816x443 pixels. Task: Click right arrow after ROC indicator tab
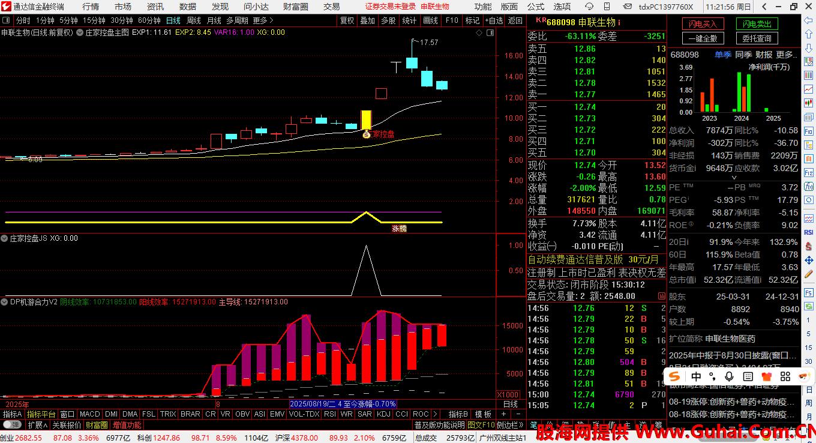pyautogui.click(x=434, y=414)
